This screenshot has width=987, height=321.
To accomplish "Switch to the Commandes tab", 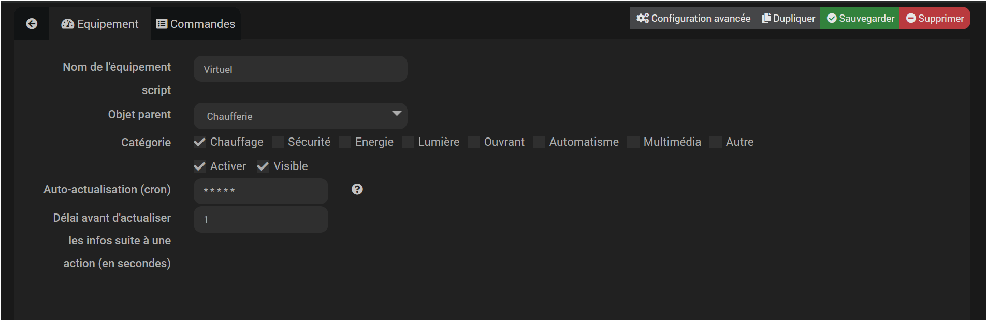I will coord(196,24).
